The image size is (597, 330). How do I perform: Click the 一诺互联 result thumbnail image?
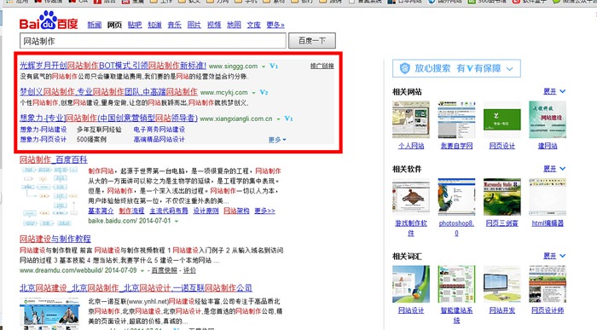click(49, 314)
